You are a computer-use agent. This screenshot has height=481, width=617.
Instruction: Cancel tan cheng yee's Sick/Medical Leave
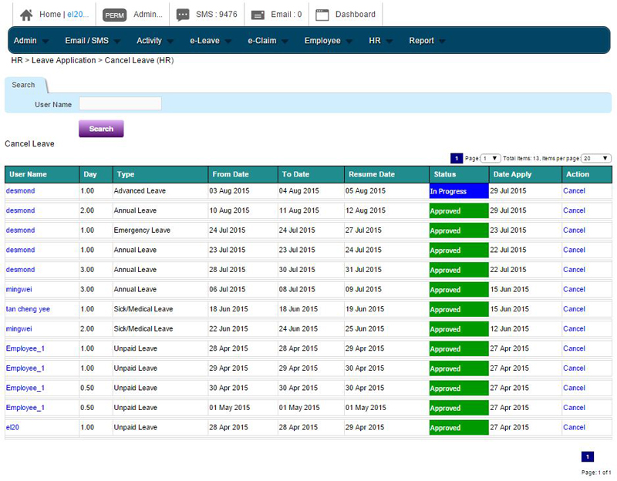(574, 309)
